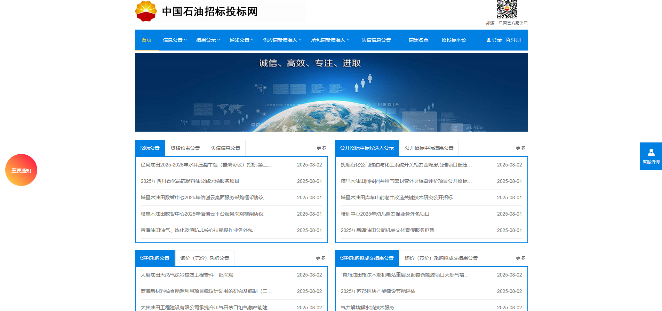Click the CNPC sun logo icon

pos(146,11)
